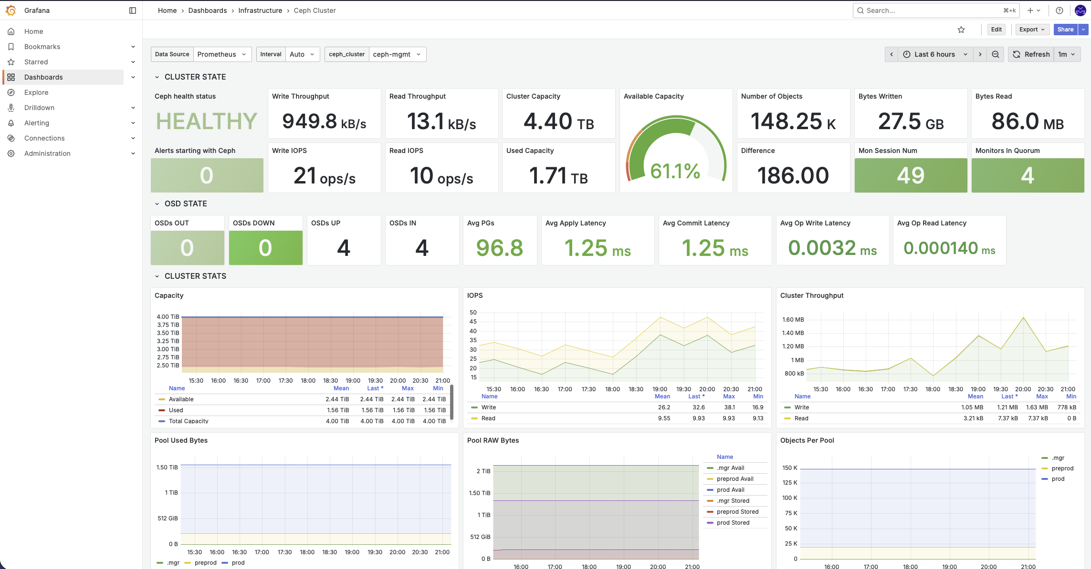Shift time range backward with left arrow
The image size is (1091, 569).
tap(892, 54)
